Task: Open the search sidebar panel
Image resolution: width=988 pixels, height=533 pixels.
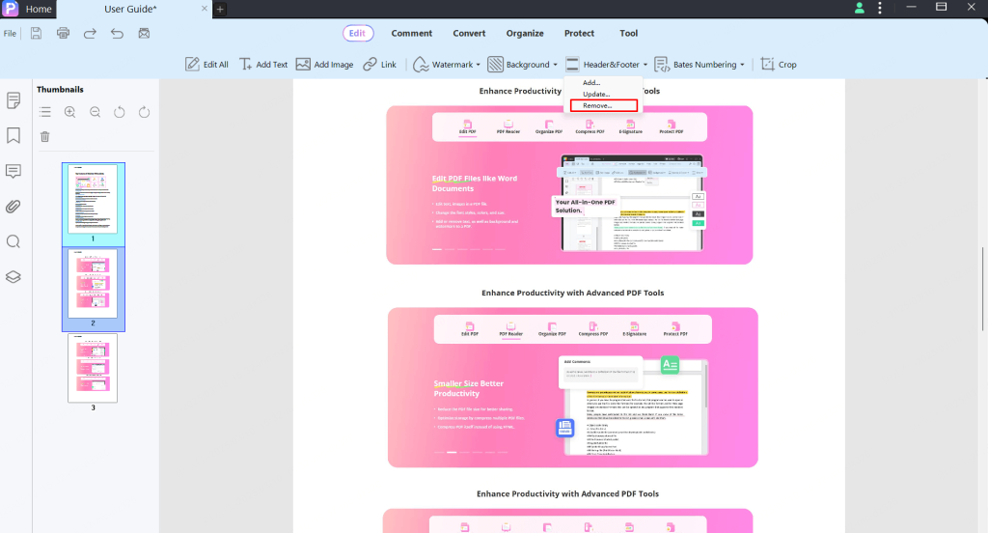Action: pos(14,241)
